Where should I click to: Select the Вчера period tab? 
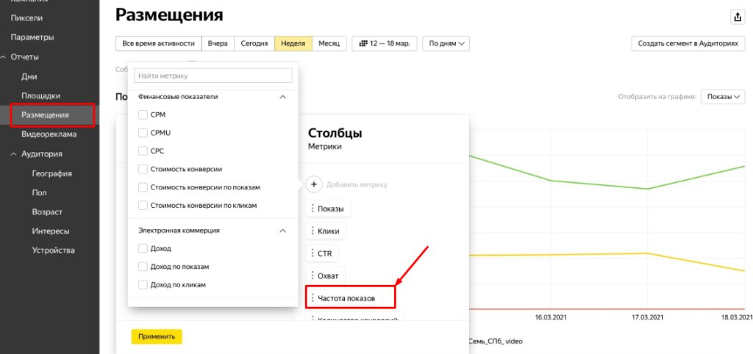tap(218, 43)
